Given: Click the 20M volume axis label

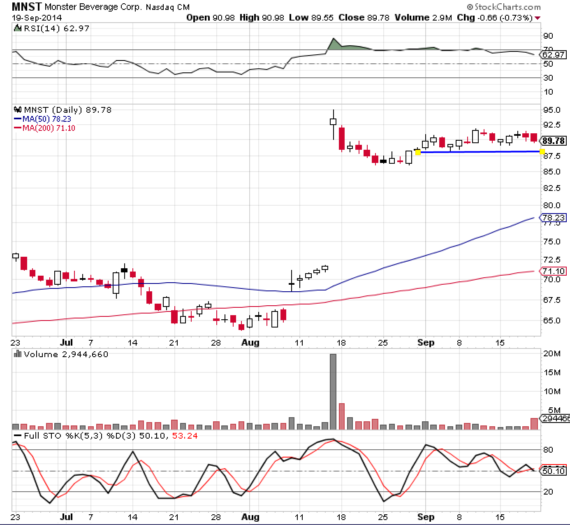Looking at the screenshot, I should coord(552,354).
